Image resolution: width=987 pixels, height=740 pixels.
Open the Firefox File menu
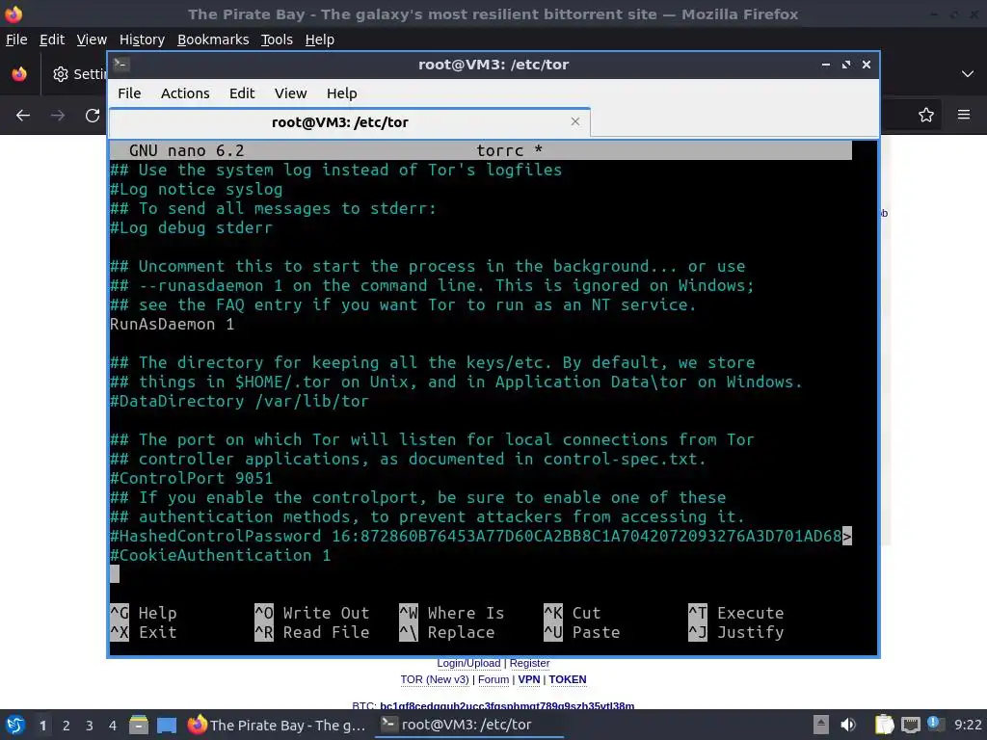click(x=16, y=40)
